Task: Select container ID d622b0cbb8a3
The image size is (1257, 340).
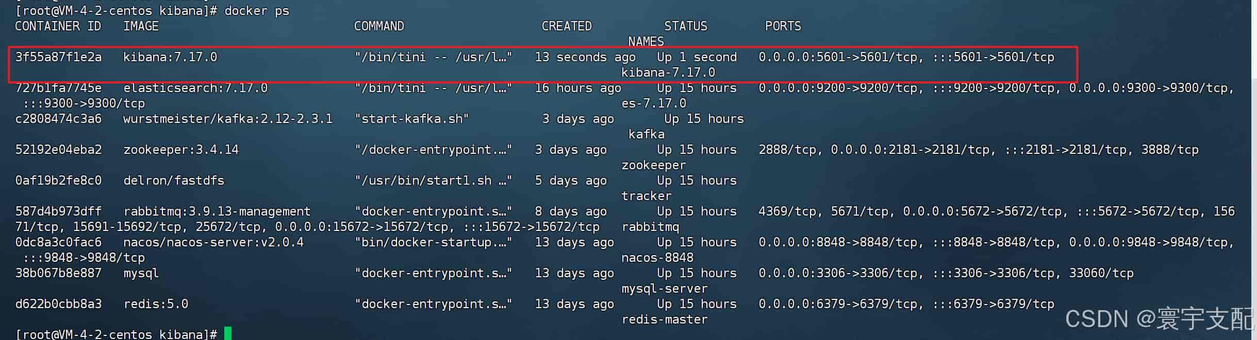Action: point(58,304)
